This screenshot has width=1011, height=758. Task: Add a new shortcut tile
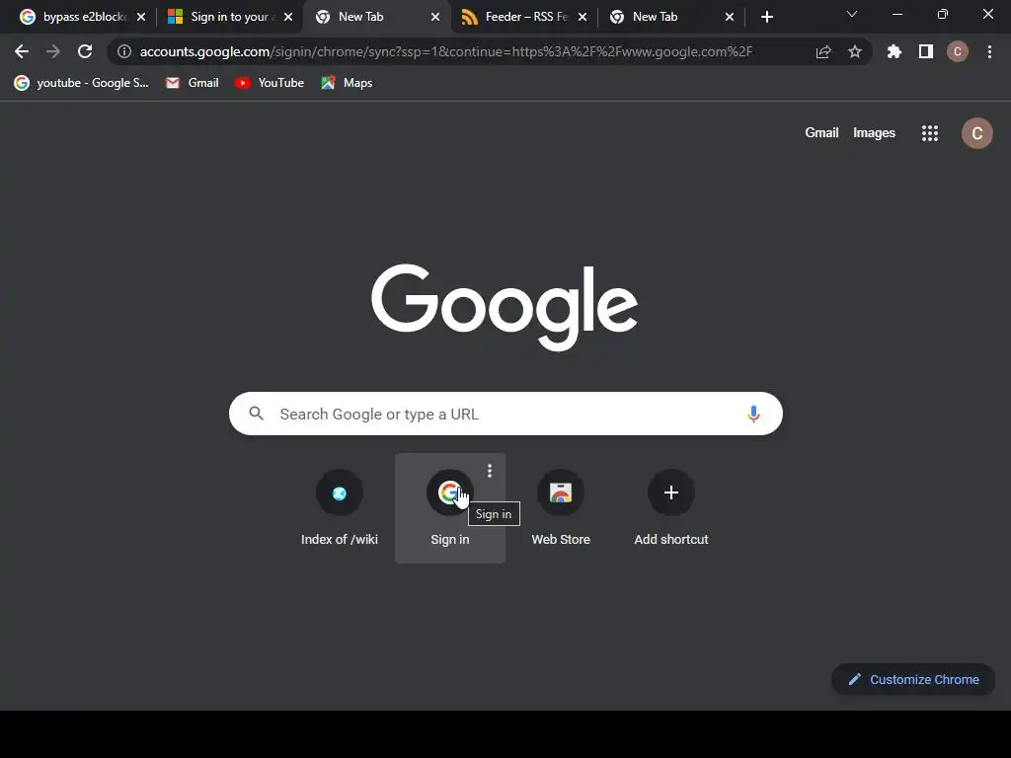(671, 508)
